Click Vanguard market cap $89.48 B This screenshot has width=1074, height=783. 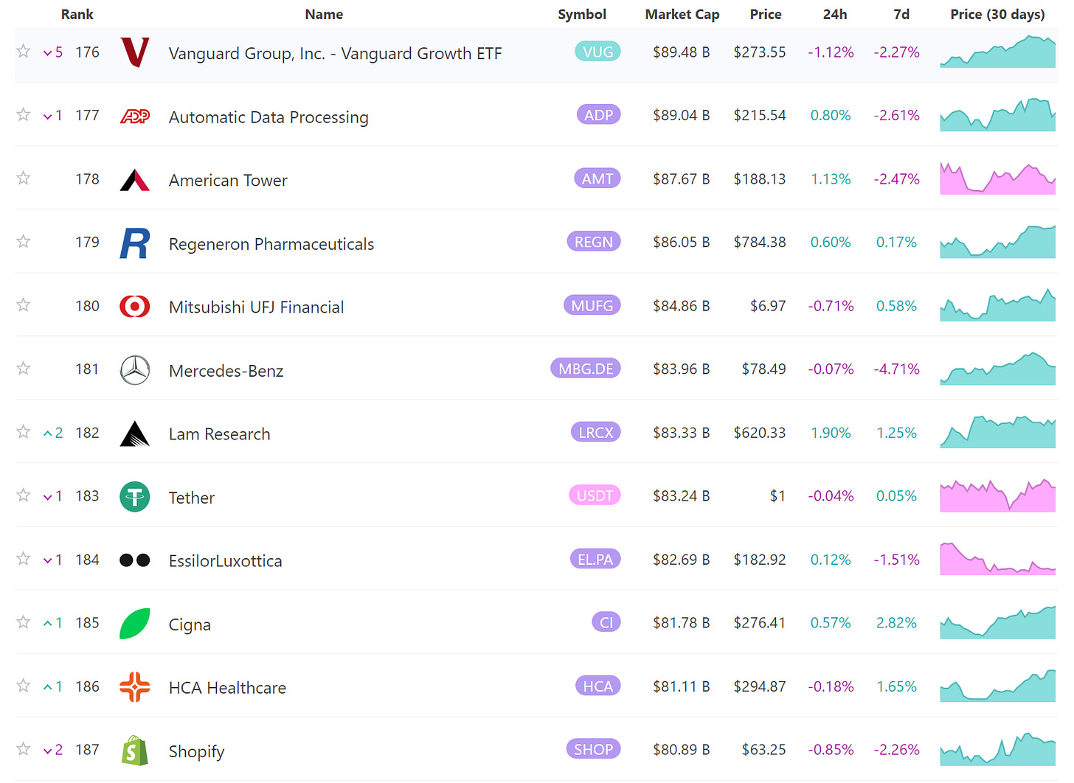coord(681,52)
